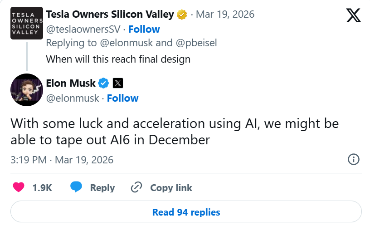
Task: Open the tweet info icon
Action: pos(353,159)
